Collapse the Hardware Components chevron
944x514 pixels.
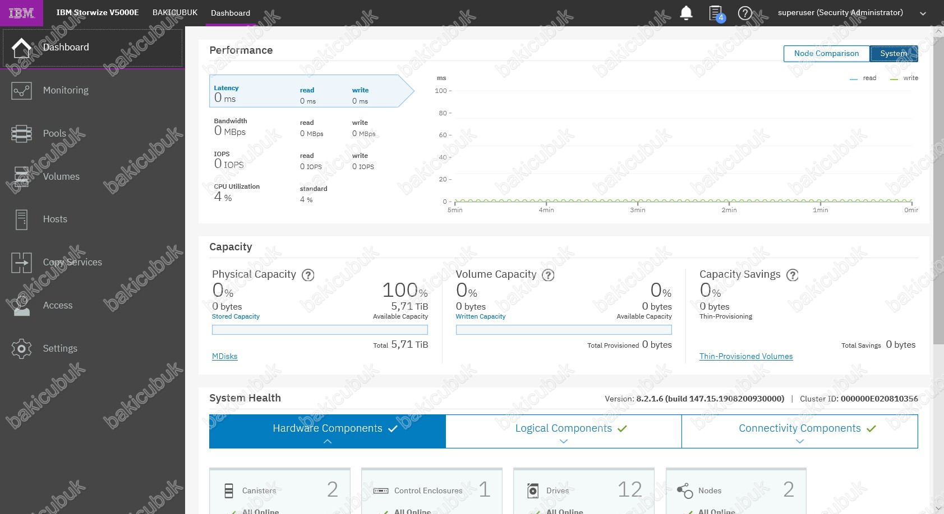click(328, 442)
